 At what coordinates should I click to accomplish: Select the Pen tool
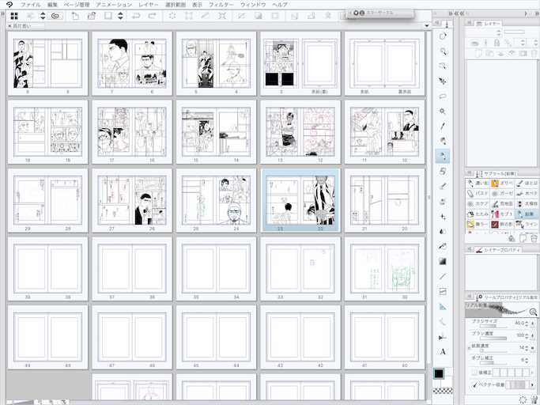tap(443, 141)
